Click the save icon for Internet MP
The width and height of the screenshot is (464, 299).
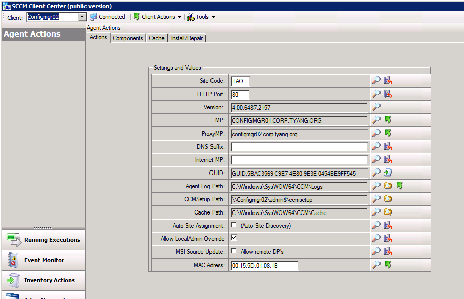[388, 159]
